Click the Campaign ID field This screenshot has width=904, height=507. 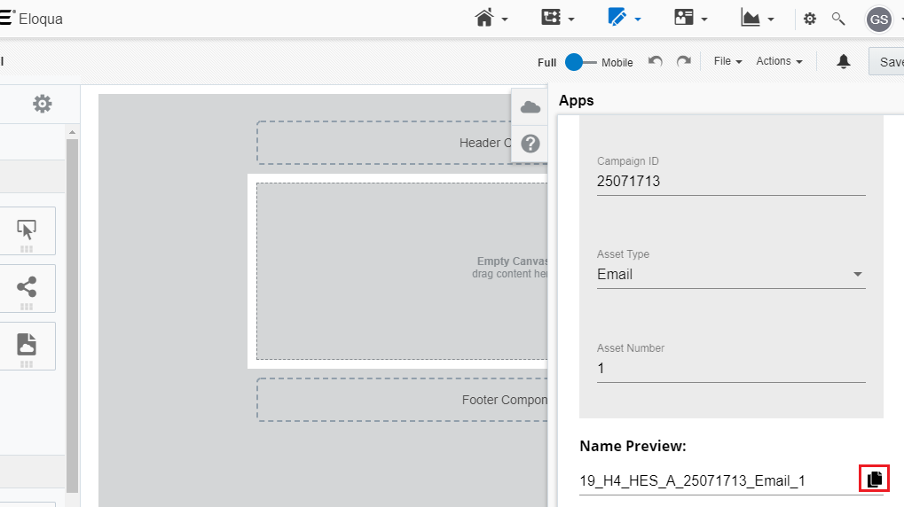point(731,182)
